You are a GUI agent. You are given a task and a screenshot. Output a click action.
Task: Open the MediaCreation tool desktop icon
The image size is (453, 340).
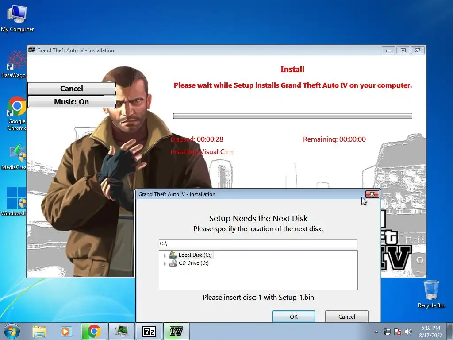14,156
